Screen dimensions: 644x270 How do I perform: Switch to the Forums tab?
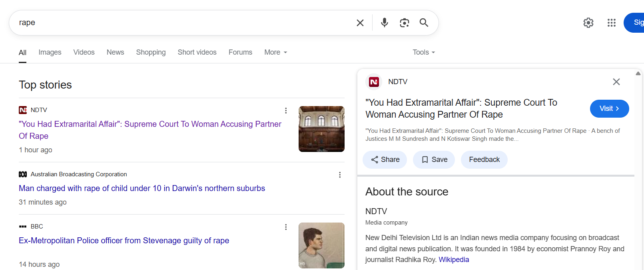tap(240, 52)
